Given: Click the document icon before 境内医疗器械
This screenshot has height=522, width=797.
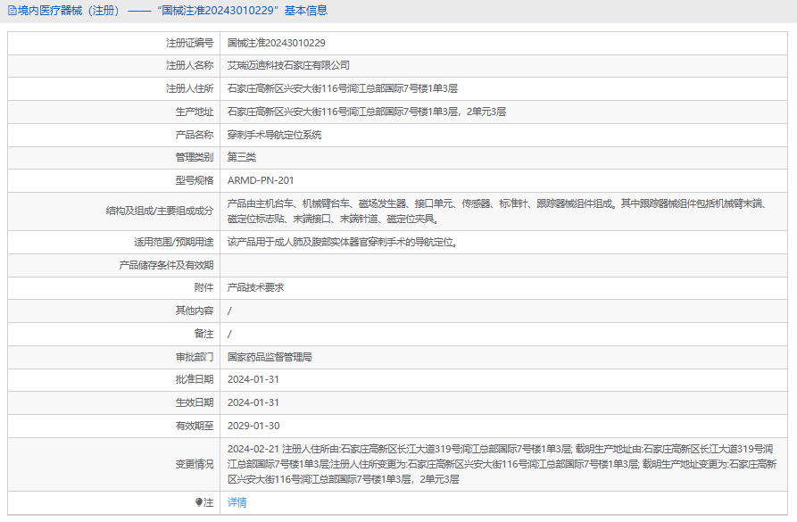Looking at the screenshot, I should pos(11,11).
